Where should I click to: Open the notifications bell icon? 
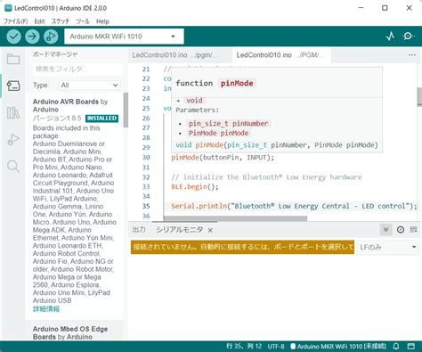click(x=396, y=347)
